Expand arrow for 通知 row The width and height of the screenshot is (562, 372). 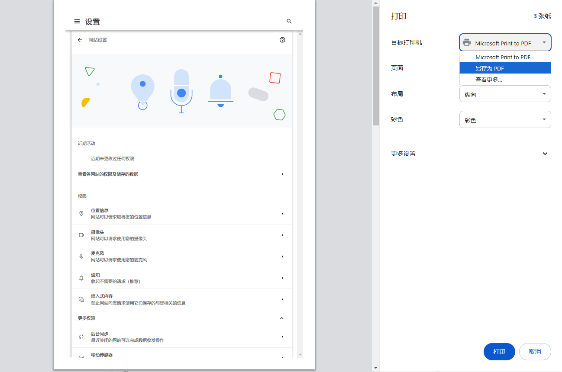click(282, 278)
